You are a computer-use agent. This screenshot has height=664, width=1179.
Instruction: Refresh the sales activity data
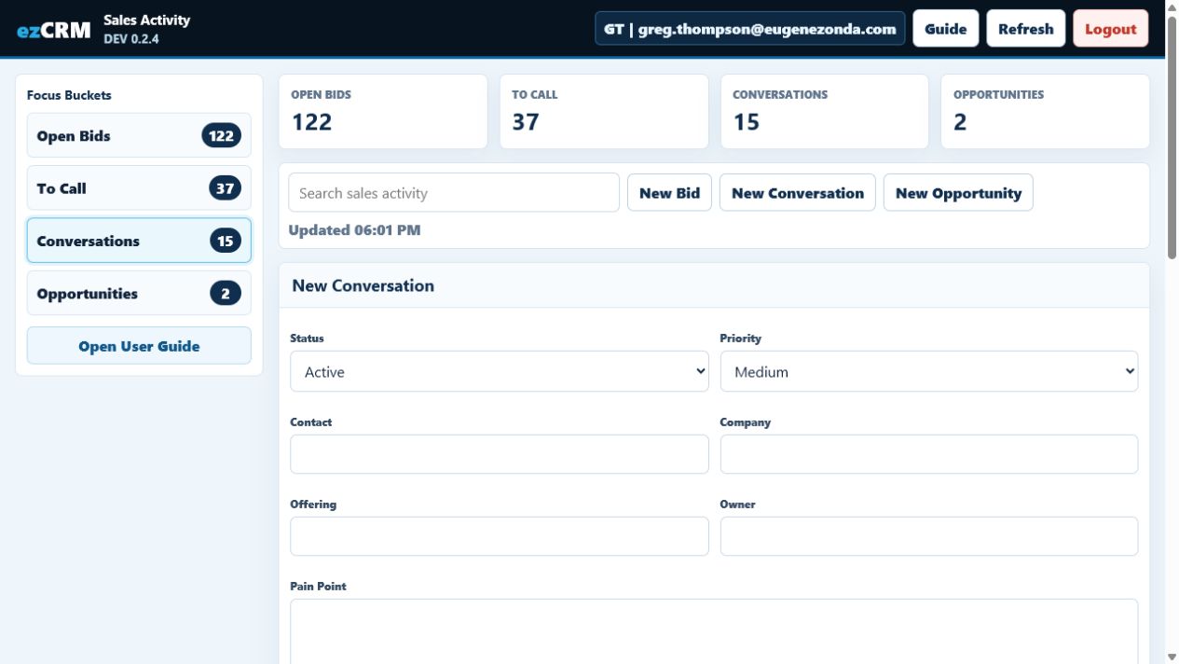click(1025, 29)
